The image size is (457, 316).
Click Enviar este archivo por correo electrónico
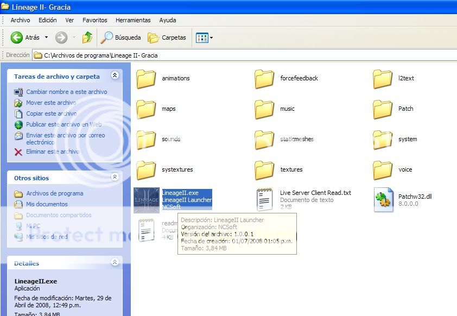tap(66, 139)
